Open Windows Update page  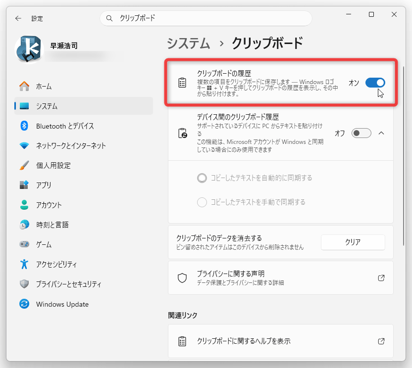pyautogui.click(x=84, y=304)
